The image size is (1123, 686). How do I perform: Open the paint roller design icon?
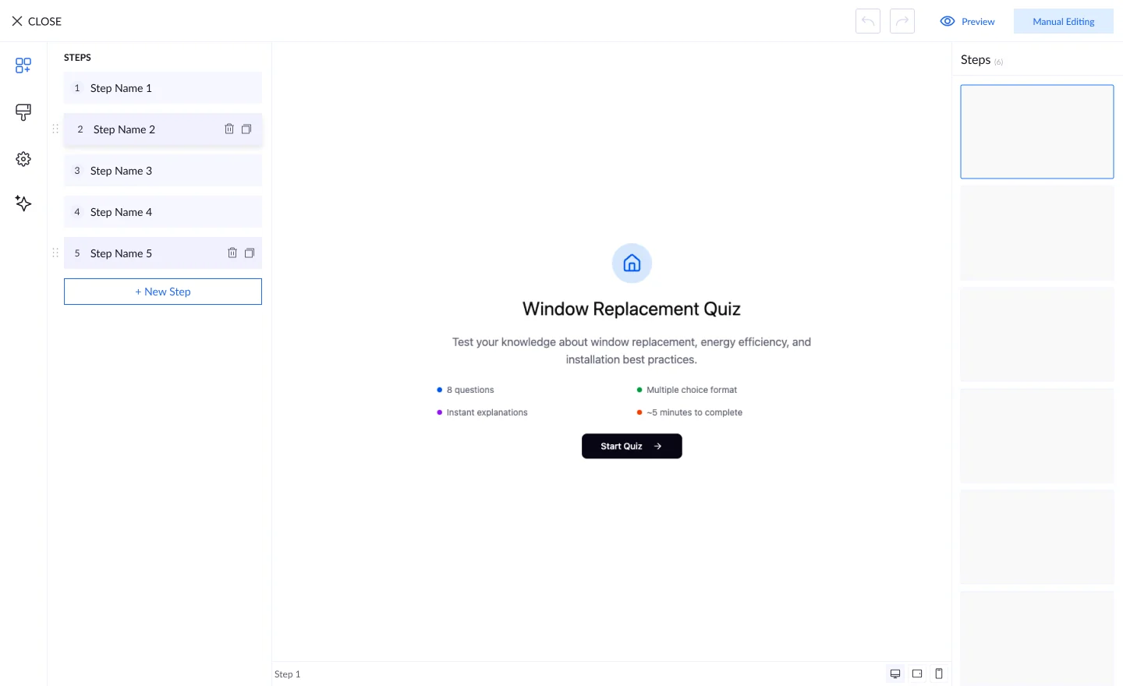coord(23,112)
